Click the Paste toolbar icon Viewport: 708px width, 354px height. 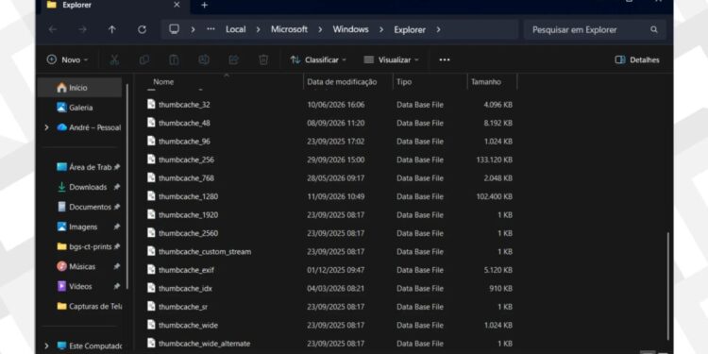pos(174,59)
